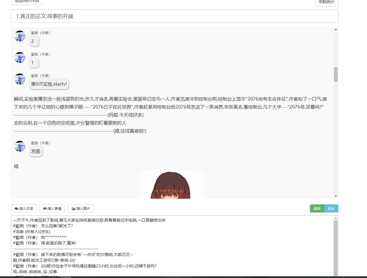Click the avatar beside the message "1"
The height and width of the screenshot is (278, 367).
(20, 57)
